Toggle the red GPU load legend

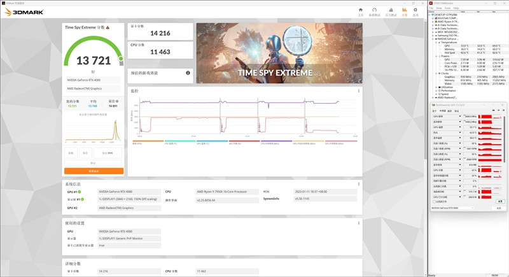[x=244, y=143]
